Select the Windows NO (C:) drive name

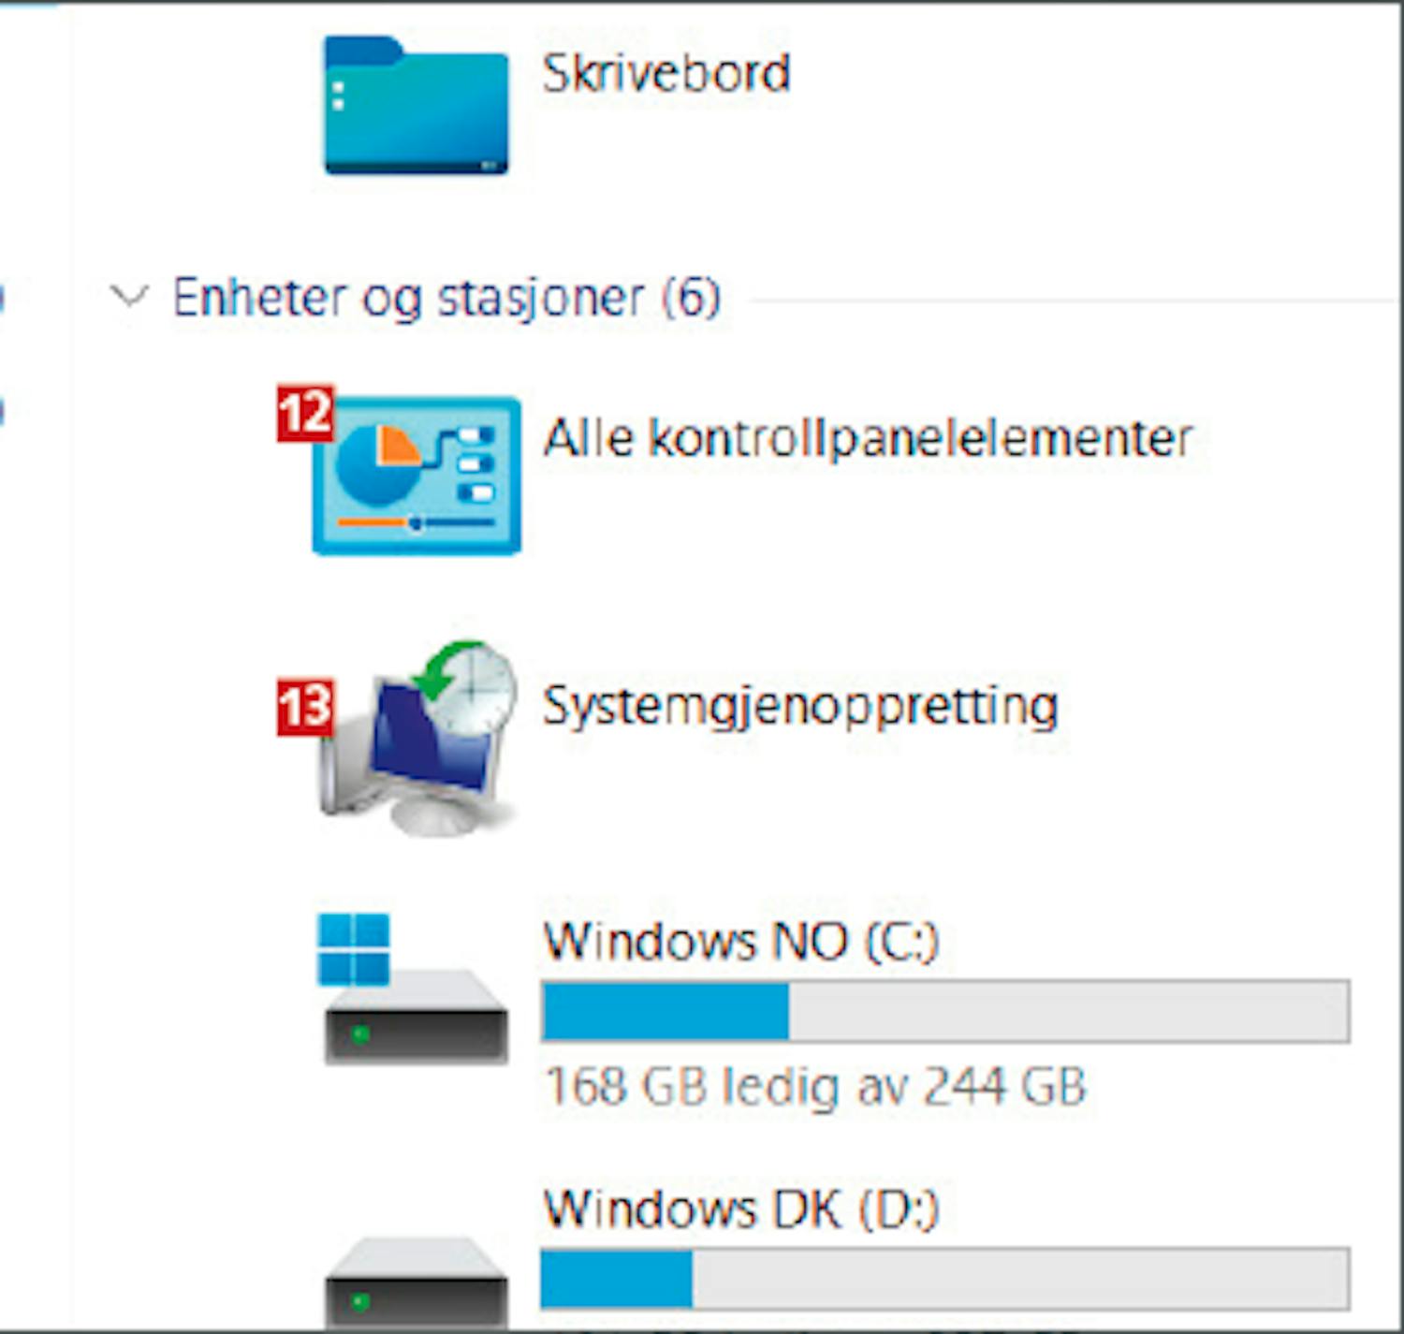[x=740, y=942]
